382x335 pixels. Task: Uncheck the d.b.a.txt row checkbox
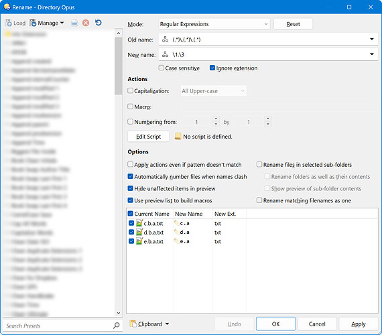tap(131, 232)
